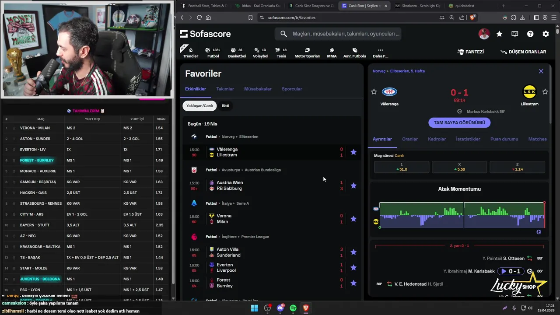The height and width of the screenshot is (315, 560).
Task: Toggle favorite star for Forest - Burnley
Action: (x=353, y=283)
